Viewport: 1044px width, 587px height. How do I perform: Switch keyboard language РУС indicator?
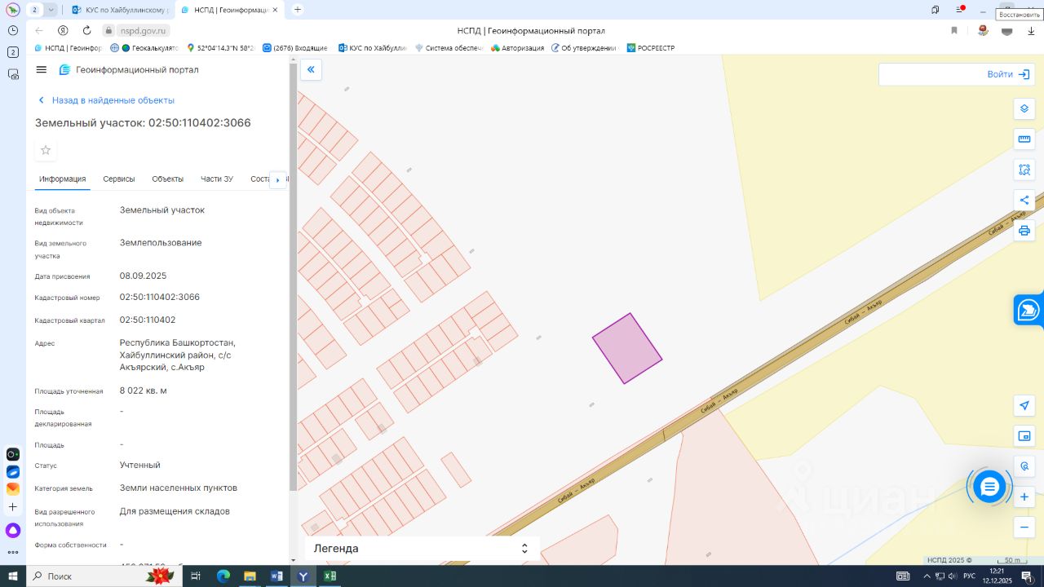[x=970, y=576]
